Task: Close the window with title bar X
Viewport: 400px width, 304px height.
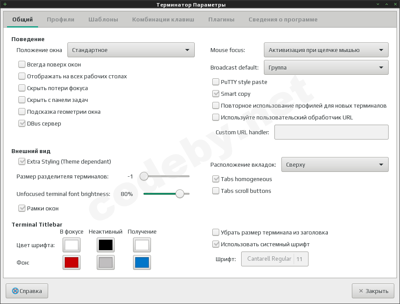Action: [x=395, y=4]
